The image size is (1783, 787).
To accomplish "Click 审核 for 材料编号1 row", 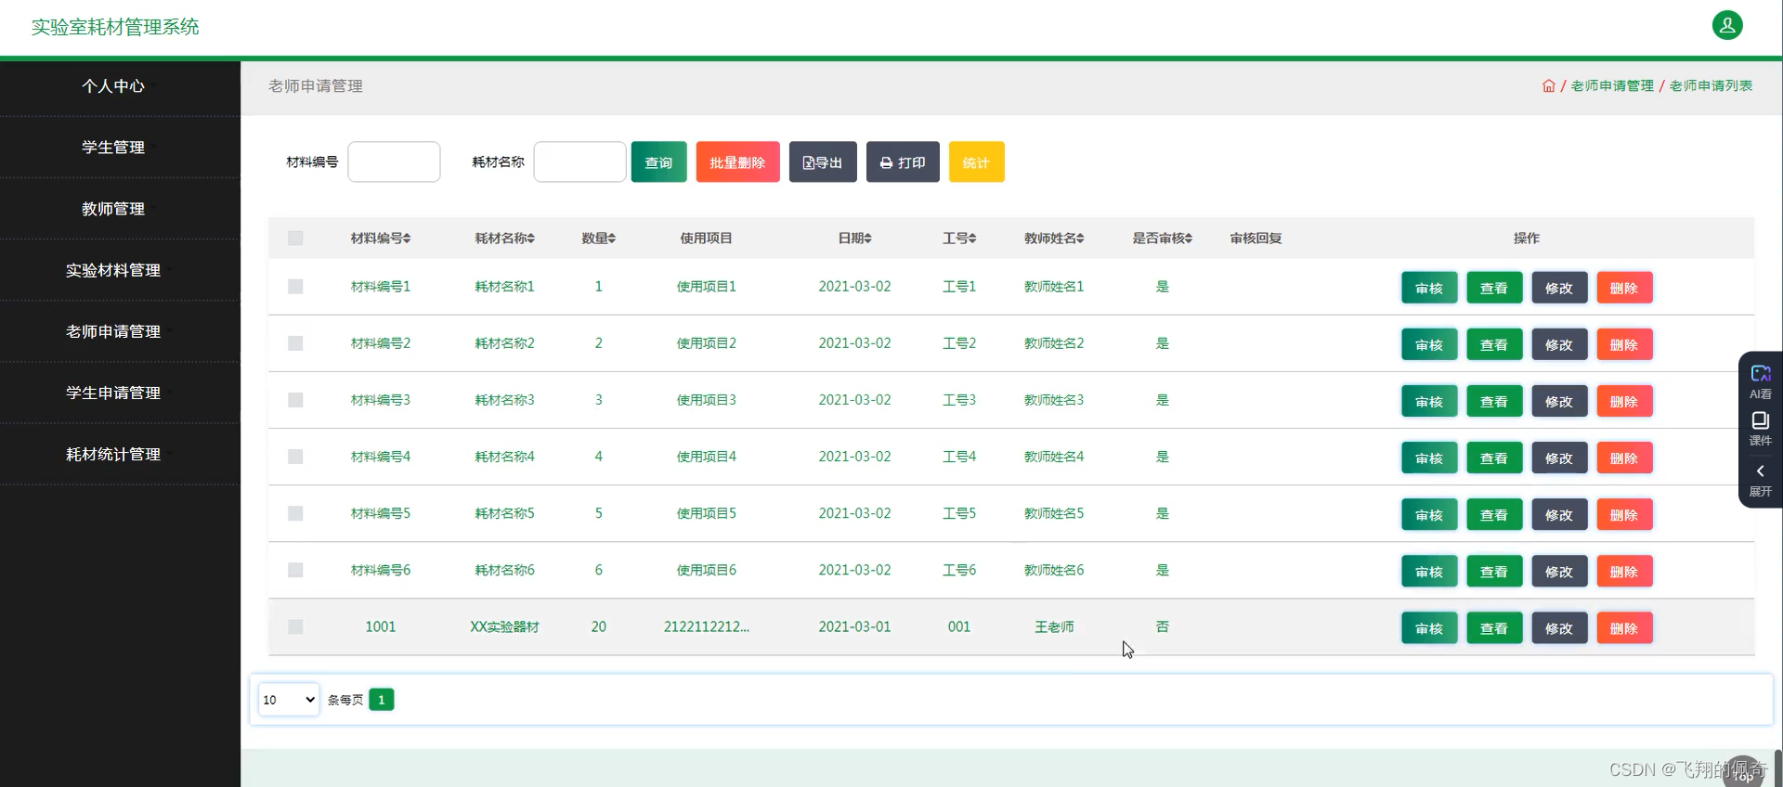I will pos(1429,288).
